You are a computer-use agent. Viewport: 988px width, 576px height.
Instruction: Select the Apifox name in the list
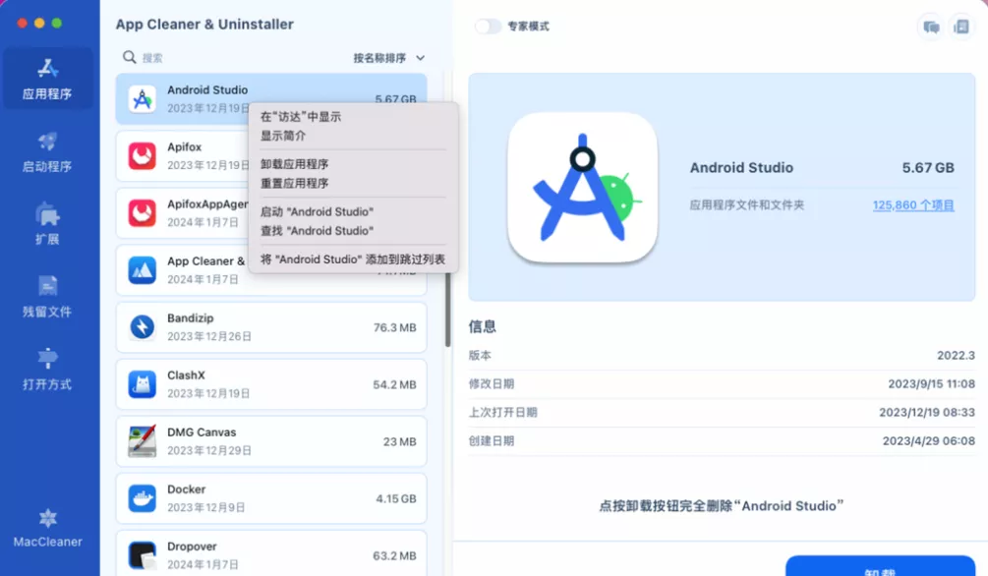coord(185,146)
